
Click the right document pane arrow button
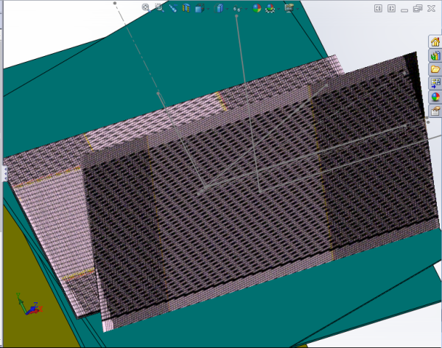390,8
